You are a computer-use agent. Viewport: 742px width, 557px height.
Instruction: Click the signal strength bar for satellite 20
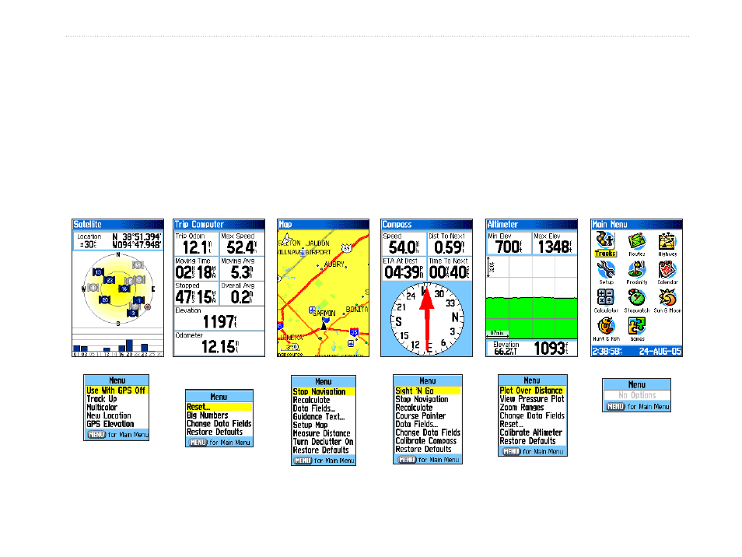click(x=129, y=345)
